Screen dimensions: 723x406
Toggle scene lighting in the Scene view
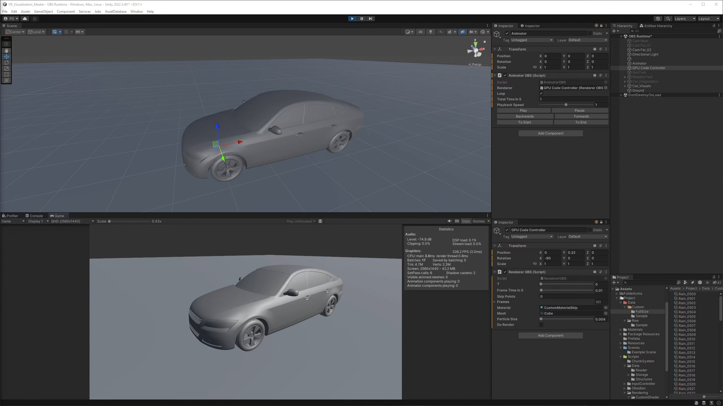coord(430,32)
